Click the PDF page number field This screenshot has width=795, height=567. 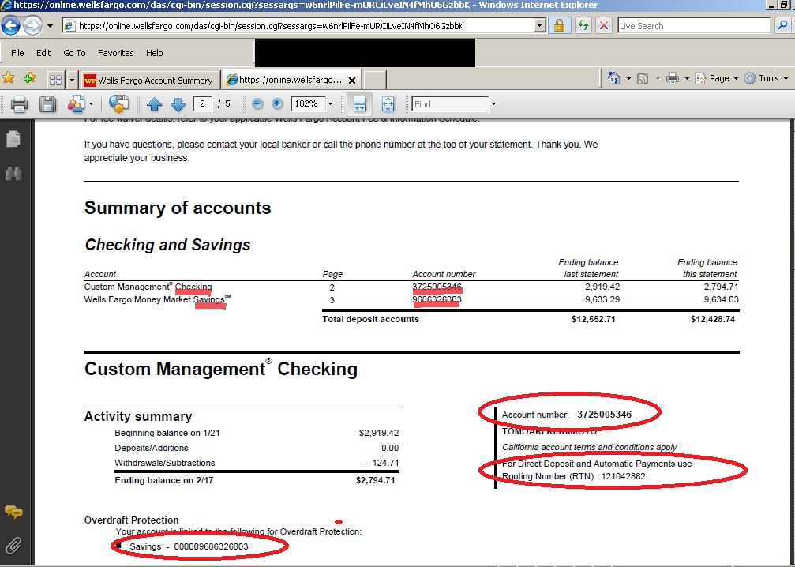[x=202, y=104]
